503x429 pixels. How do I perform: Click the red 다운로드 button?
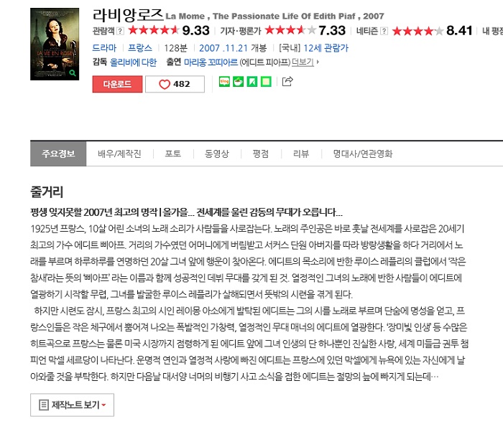(x=117, y=84)
